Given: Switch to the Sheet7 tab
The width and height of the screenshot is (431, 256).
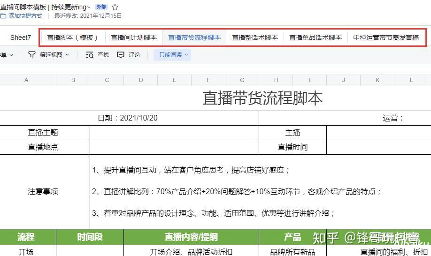Looking at the screenshot, I should [21, 38].
